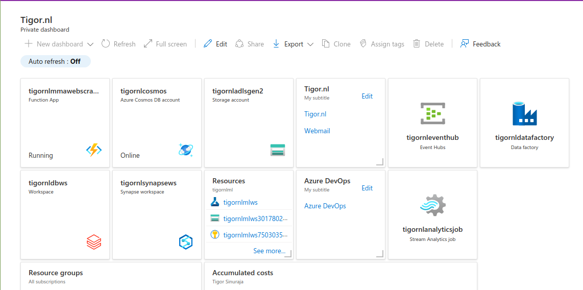Click See more in Resources tile

coord(269,251)
